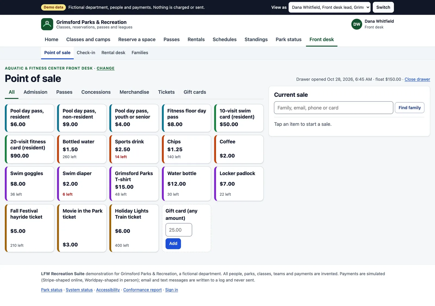Filter items by Admission tab
435x306 pixels.
click(x=35, y=92)
